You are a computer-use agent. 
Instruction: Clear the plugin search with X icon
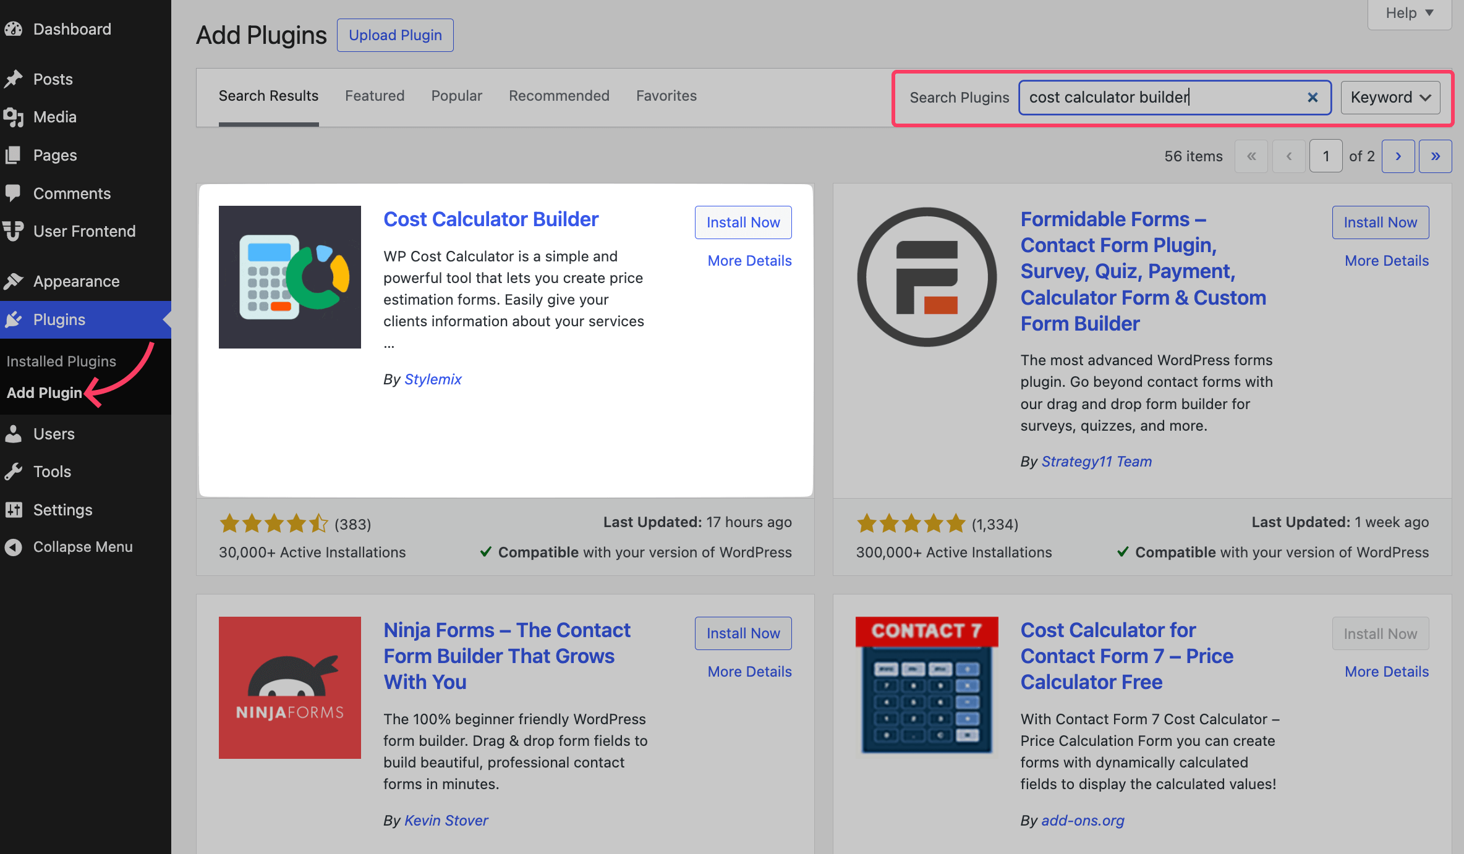(1313, 97)
